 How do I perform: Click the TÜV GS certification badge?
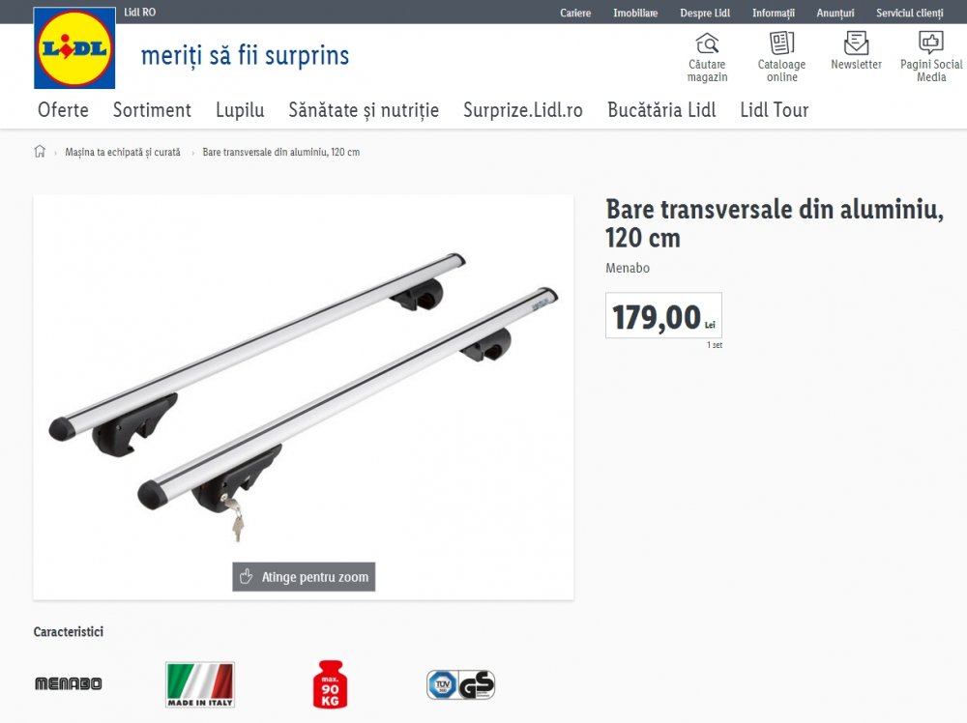(460, 684)
